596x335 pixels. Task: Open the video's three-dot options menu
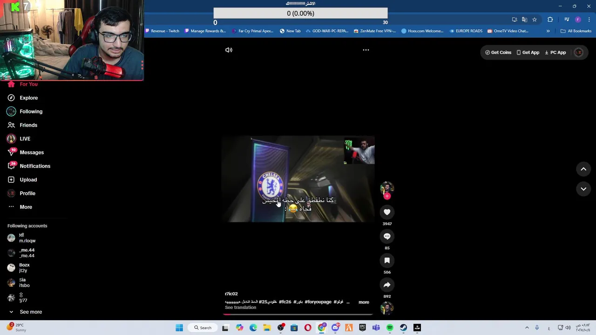366,50
